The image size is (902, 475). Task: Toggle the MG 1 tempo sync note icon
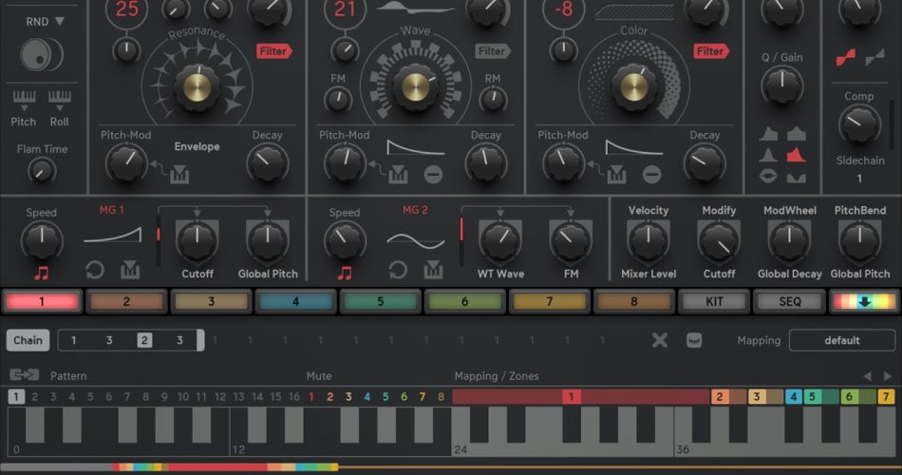[x=41, y=273]
